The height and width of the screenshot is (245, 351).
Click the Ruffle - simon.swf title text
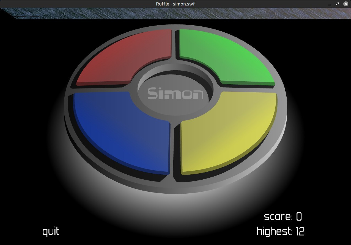tap(175, 4)
